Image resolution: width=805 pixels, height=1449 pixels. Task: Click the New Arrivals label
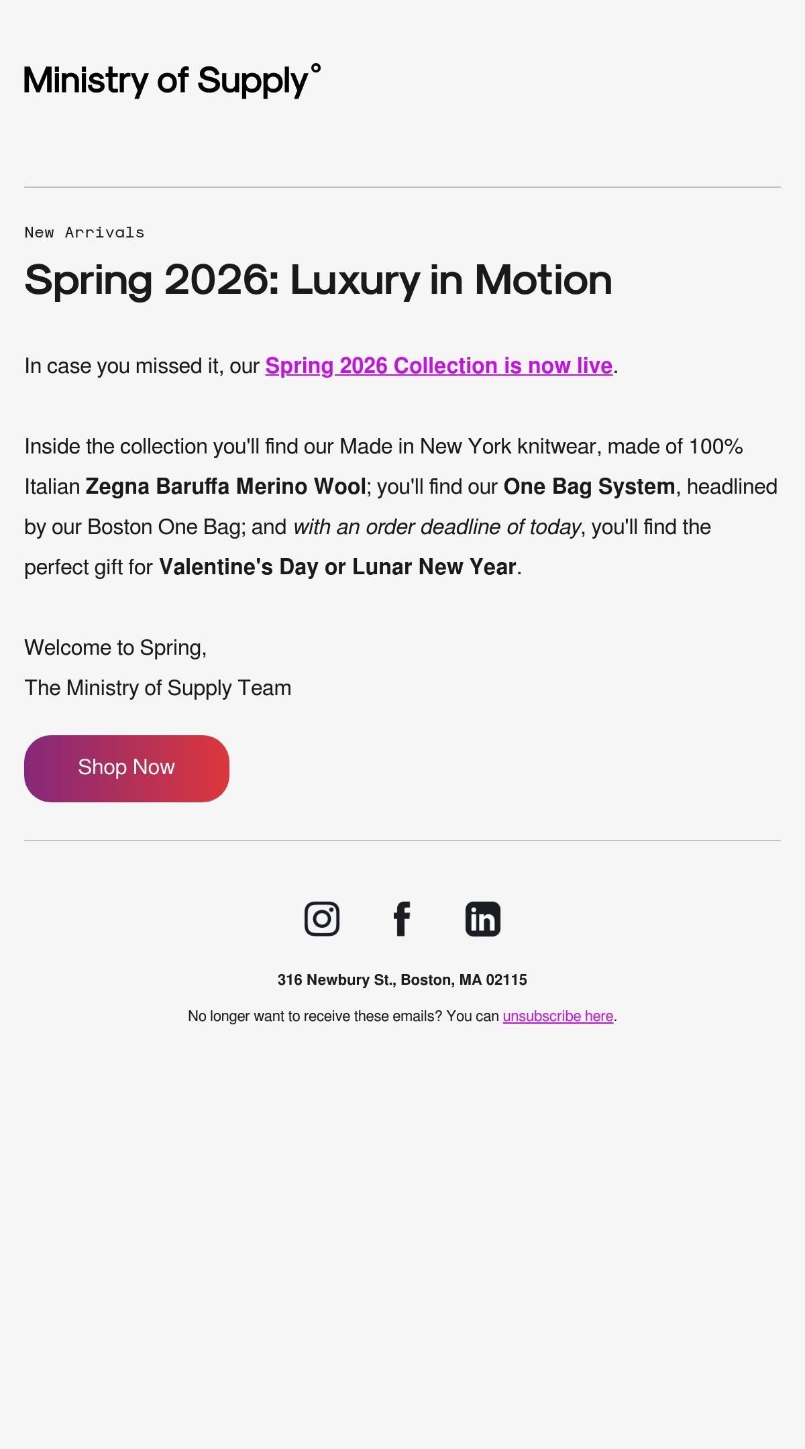point(85,233)
